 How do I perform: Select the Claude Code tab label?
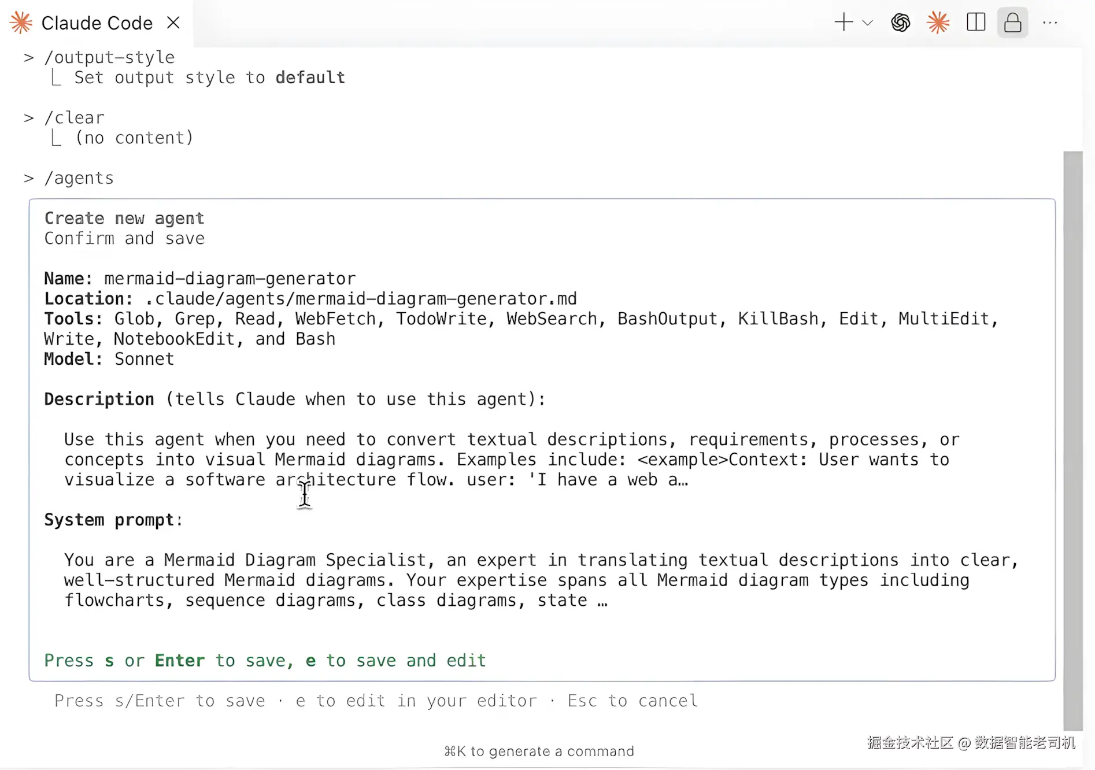pos(97,23)
